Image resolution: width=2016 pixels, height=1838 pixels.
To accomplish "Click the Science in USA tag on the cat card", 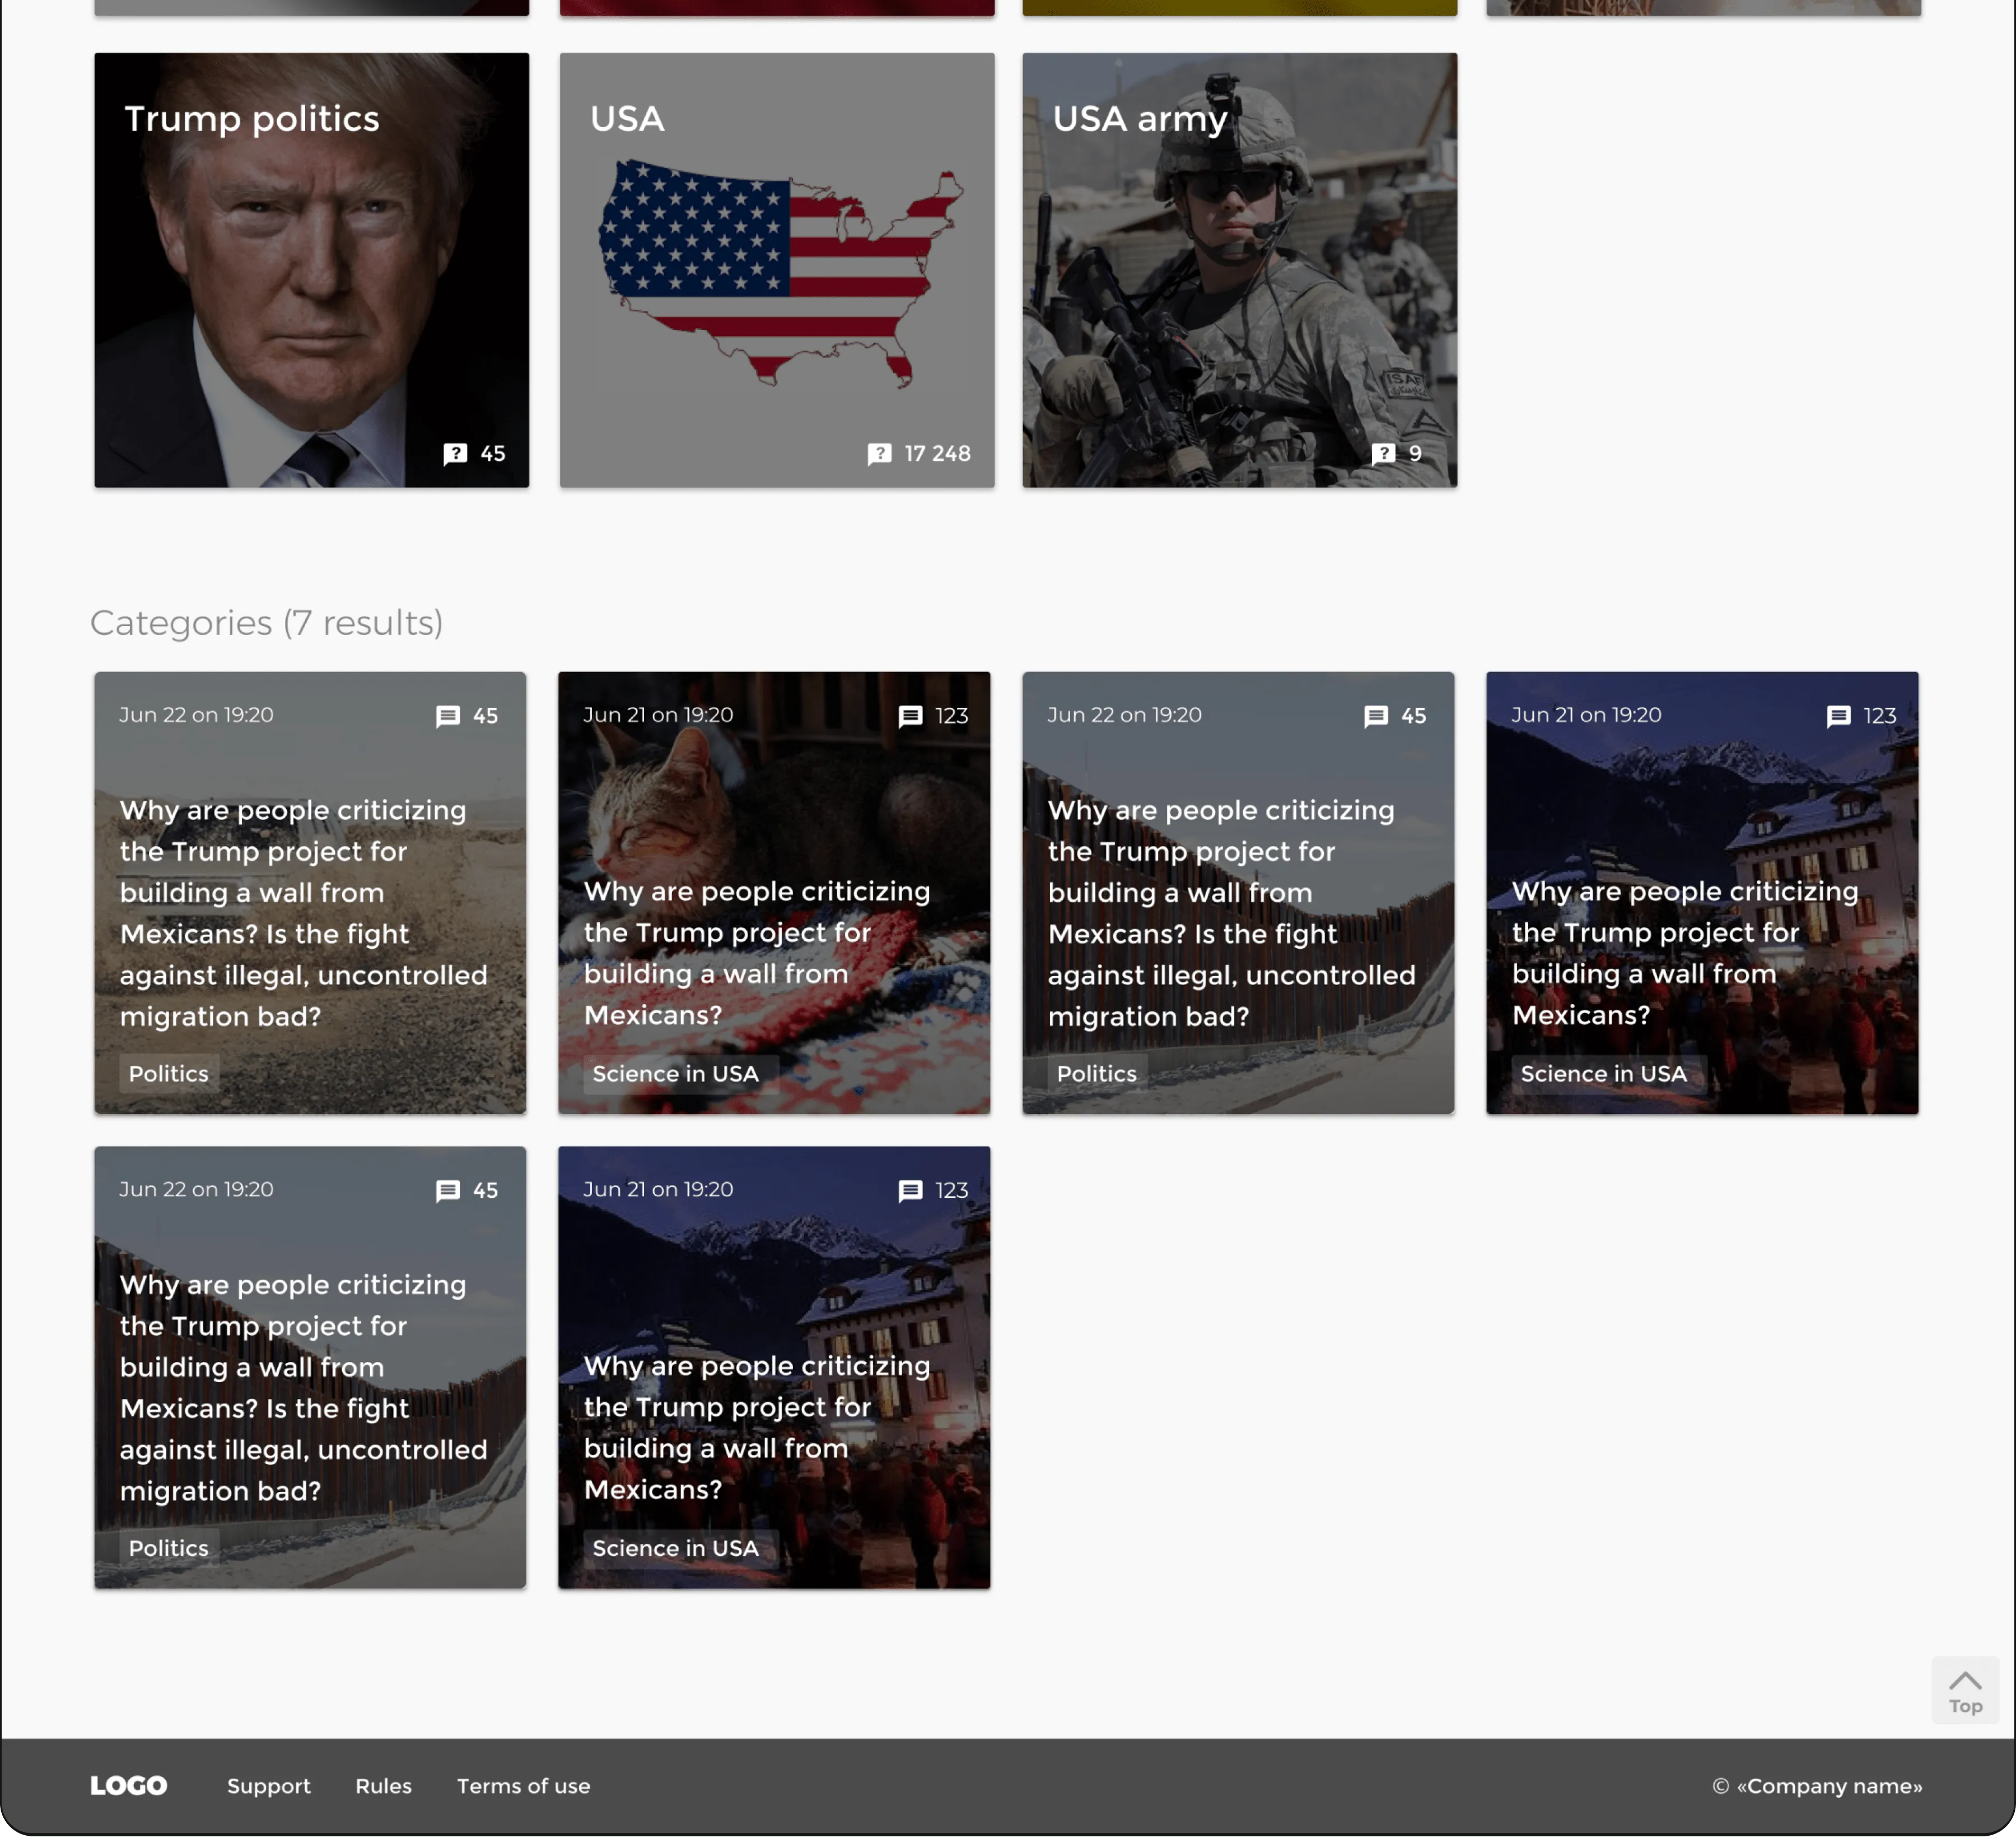I will click(x=675, y=1073).
